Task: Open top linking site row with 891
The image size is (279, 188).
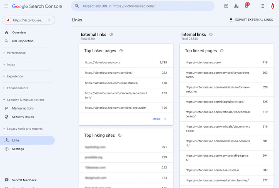Action: [x=126, y=147]
